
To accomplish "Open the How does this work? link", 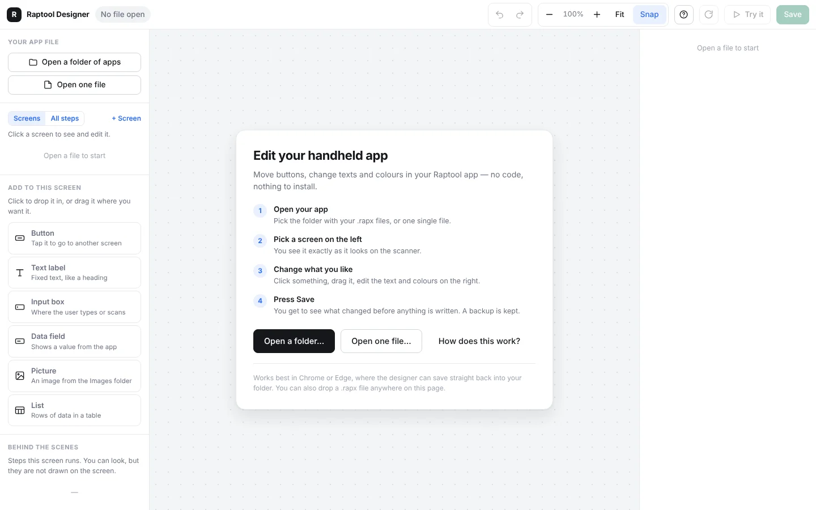I will point(479,341).
